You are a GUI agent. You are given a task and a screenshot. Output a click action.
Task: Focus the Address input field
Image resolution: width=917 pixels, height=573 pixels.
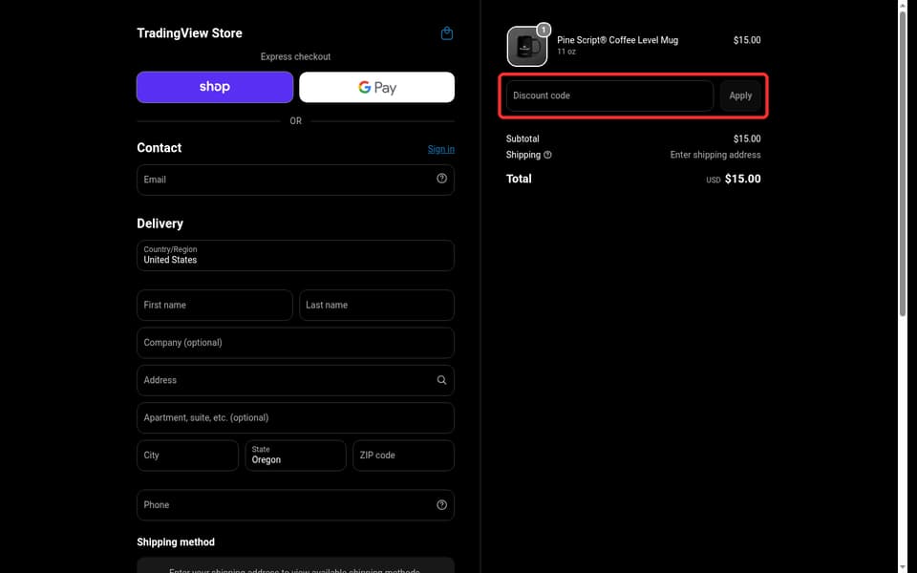295,380
